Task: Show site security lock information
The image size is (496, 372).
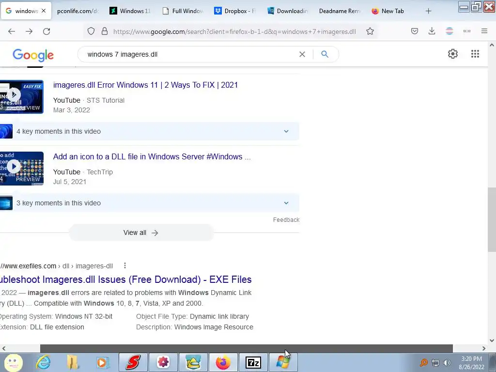Action: click(x=105, y=31)
